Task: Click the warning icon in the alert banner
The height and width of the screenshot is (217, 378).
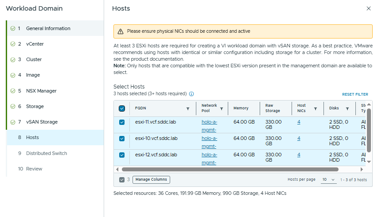Action: click(121, 31)
